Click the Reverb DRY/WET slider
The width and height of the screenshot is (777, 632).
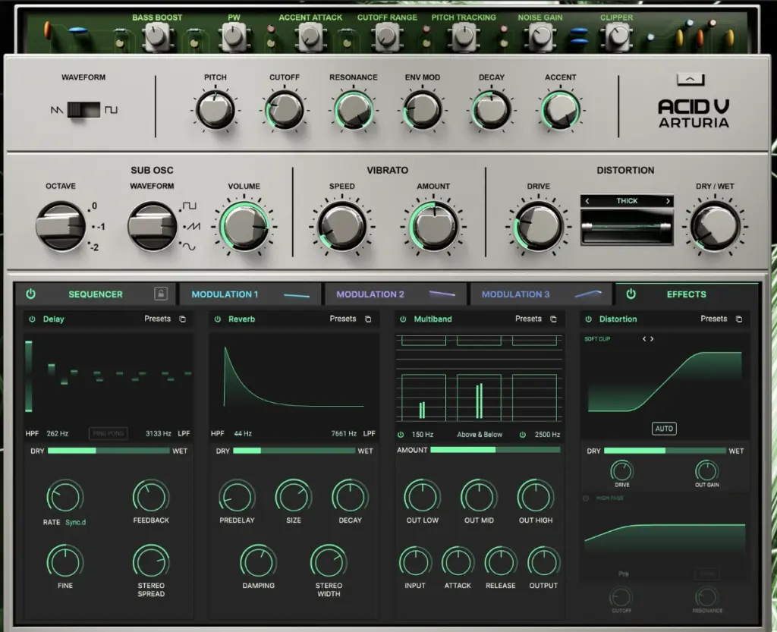[294, 451]
